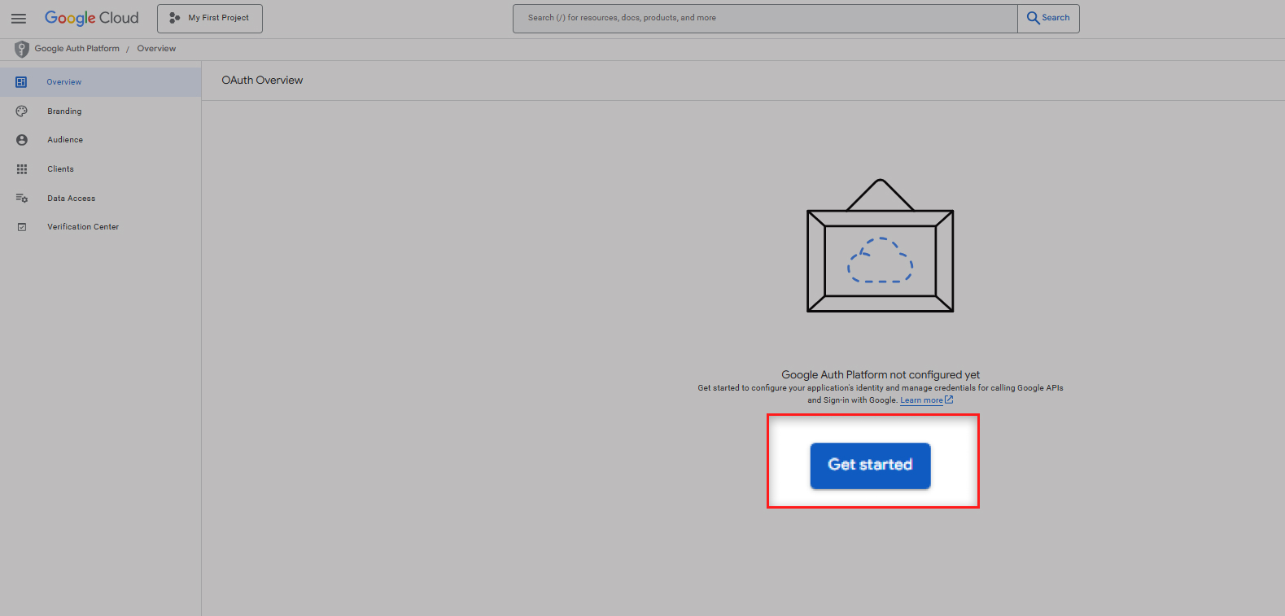Select the Overview dashboard icon in sidebar
The image size is (1285, 616).
coord(22,82)
